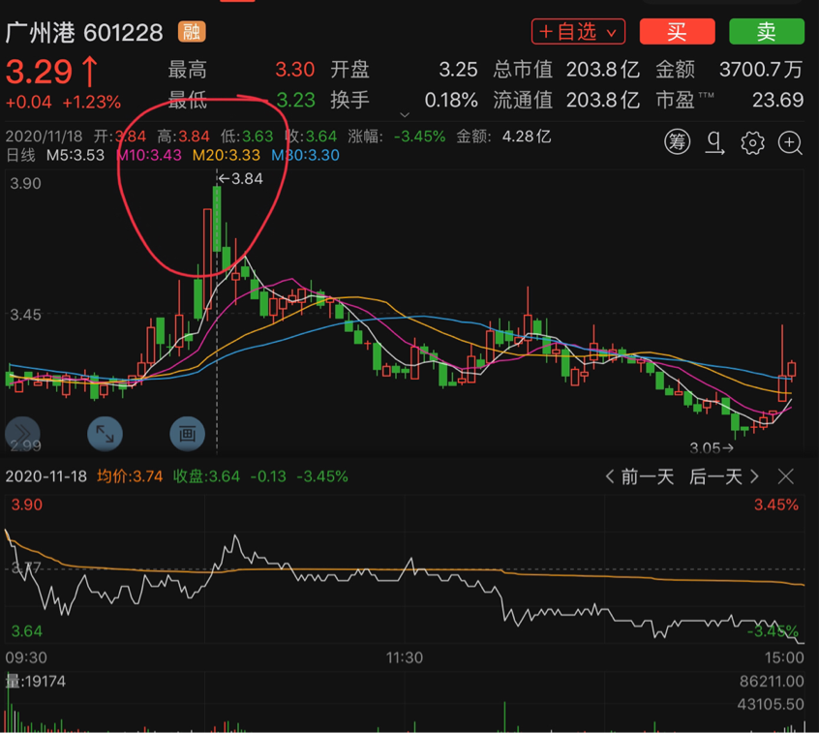This screenshot has height=733, width=819.
Task: Click the M30 moving average label
Action: tap(305, 155)
